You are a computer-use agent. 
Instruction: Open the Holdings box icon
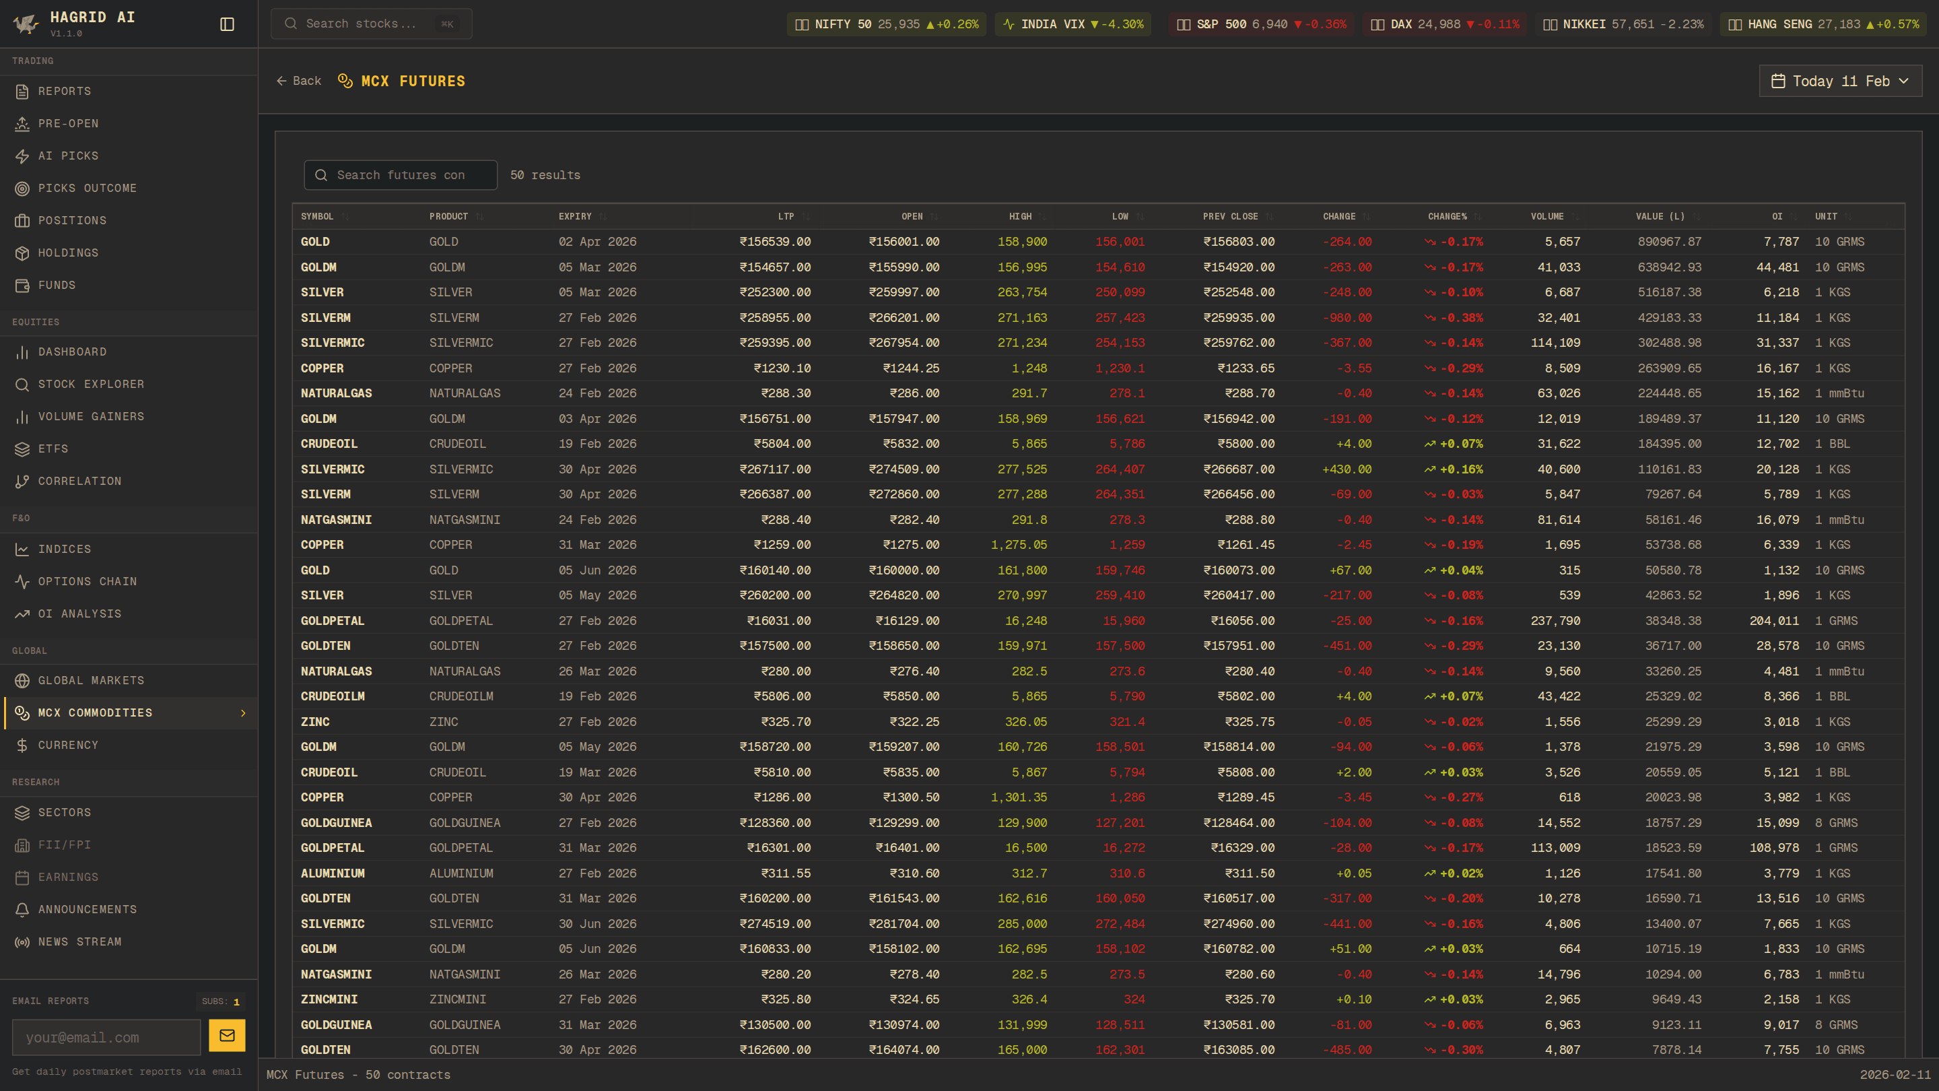pos(22,253)
